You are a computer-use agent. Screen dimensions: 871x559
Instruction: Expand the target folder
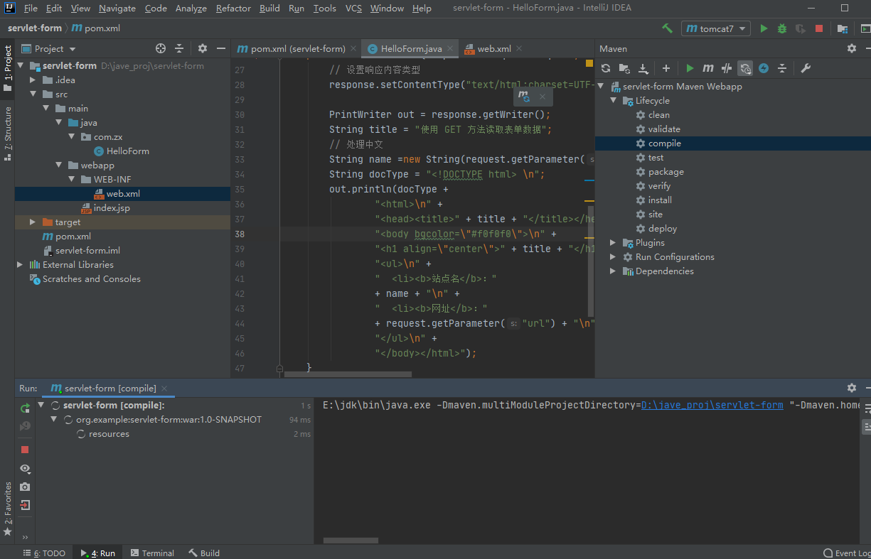tap(33, 222)
